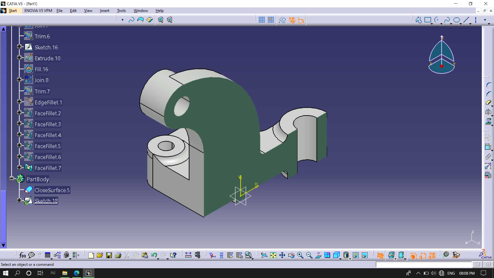Viewport: 494px width, 278px height.
Task: Expand the Sketch.18 tree node
Action: tap(19, 200)
